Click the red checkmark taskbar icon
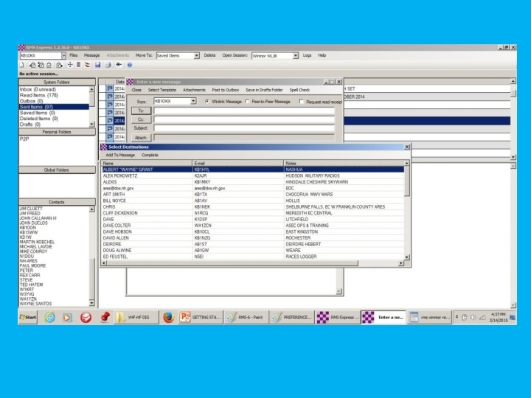This screenshot has width=531, height=398. coord(86,318)
